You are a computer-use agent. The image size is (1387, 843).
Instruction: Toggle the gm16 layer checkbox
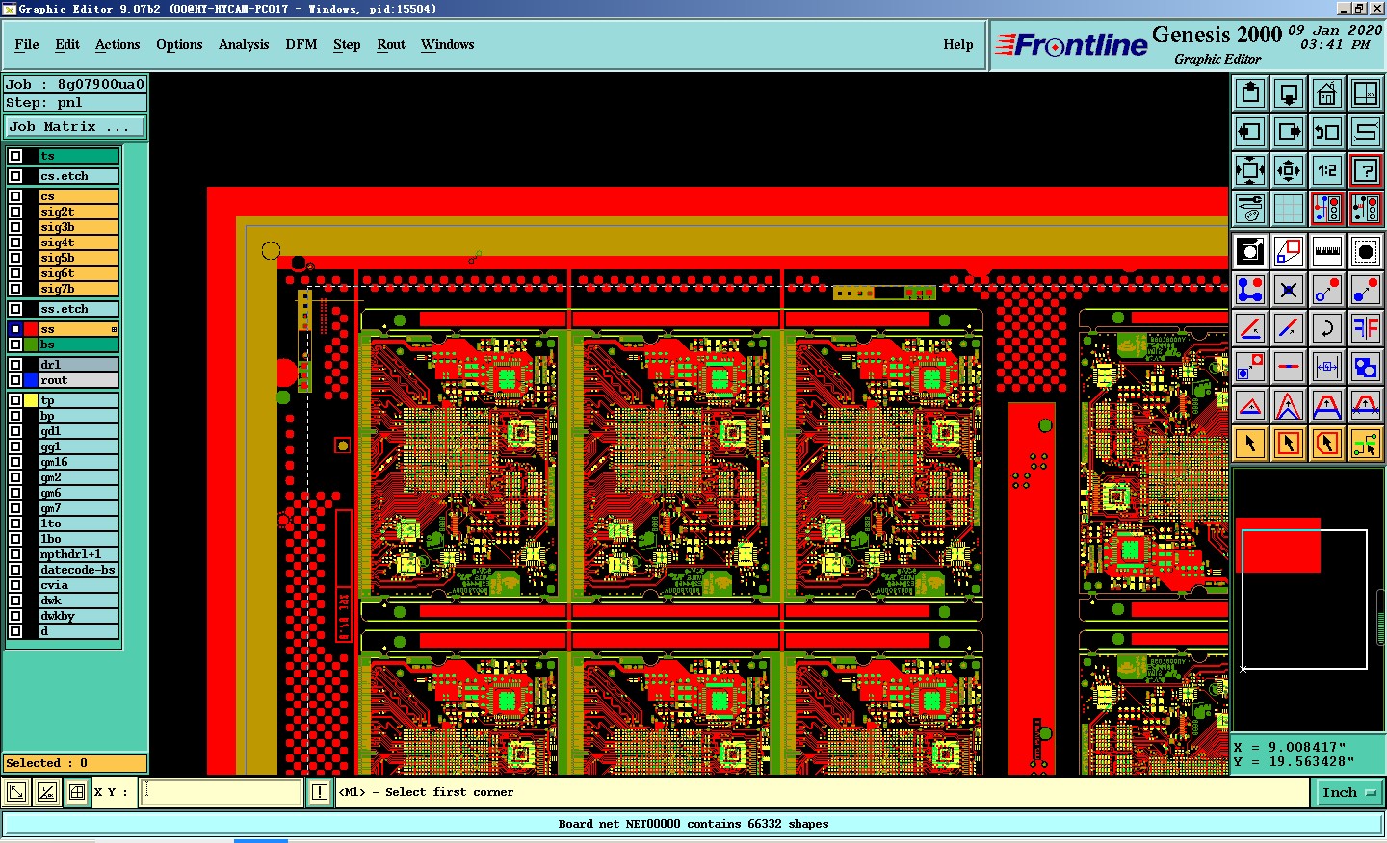15,462
